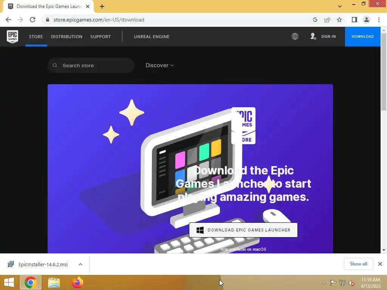Open a new browser tab
The image size is (387, 290).
102,6
